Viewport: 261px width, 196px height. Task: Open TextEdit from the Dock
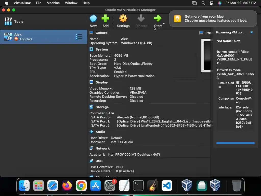(x=124, y=185)
